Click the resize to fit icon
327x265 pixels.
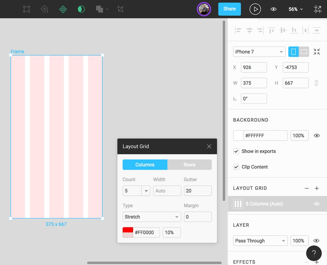tap(317, 52)
